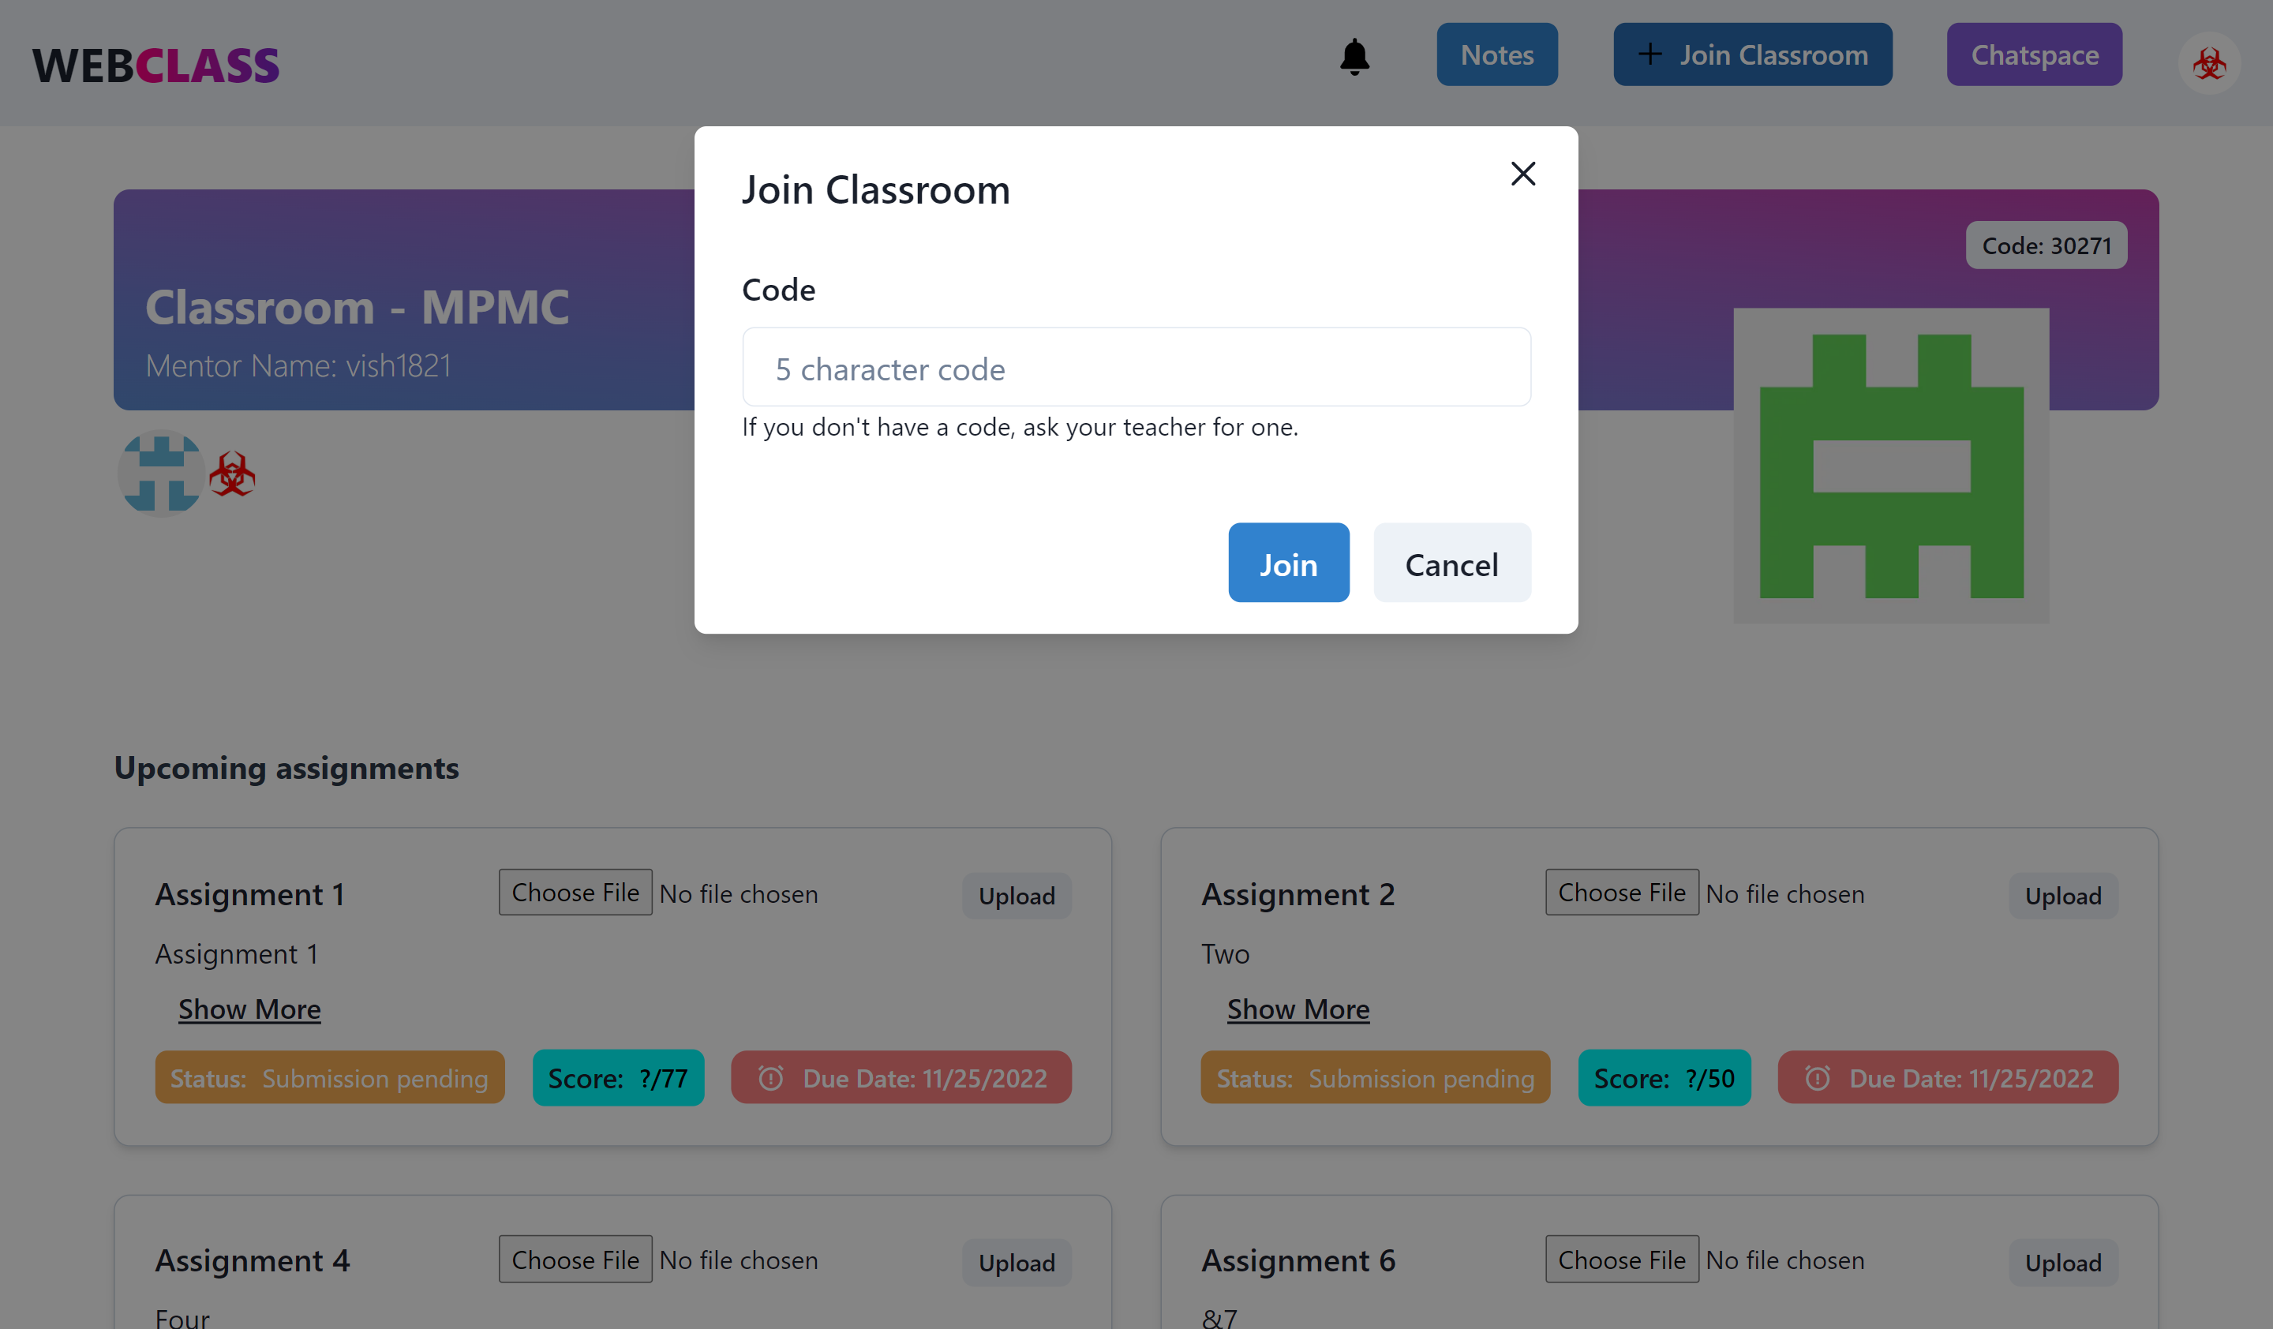Type in the 5 character code field
This screenshot has width=2273, height=1329.
coord(1136,368)
